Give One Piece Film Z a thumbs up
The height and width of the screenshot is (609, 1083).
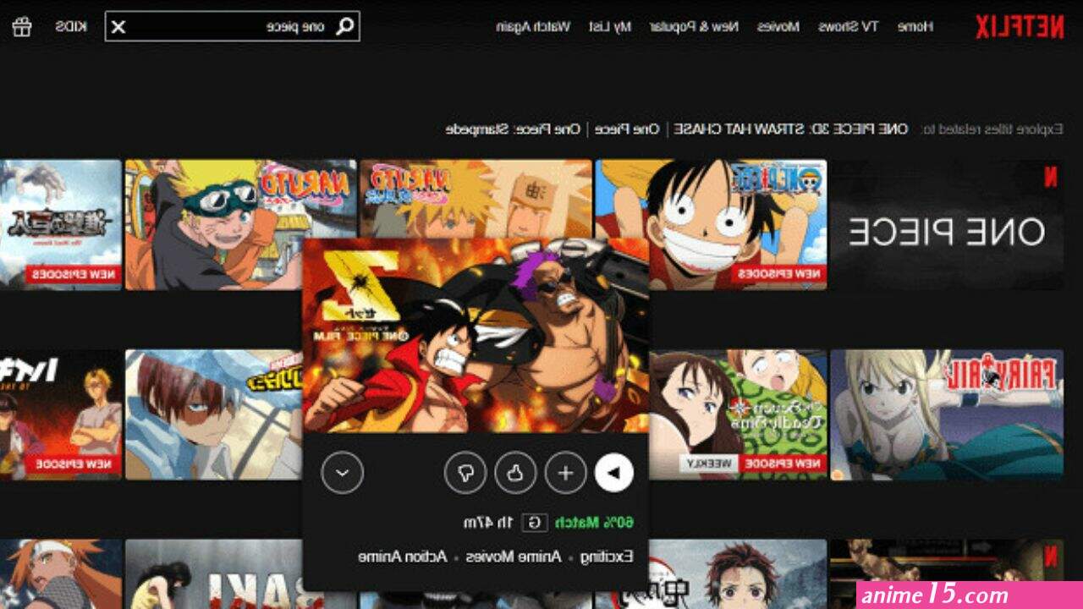514,474
